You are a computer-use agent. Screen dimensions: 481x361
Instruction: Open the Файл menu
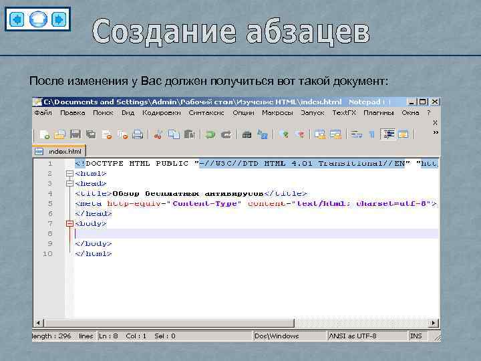coord(43,113)
